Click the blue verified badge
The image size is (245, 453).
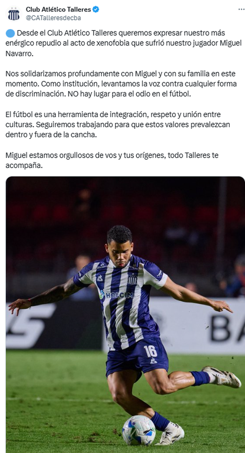pos(96,10)
